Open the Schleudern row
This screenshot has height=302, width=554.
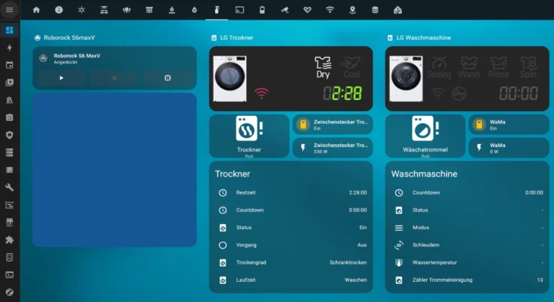[467, 245]
